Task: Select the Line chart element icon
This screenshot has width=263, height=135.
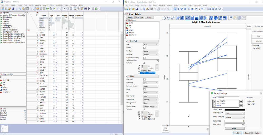Action: click(188, 18)
